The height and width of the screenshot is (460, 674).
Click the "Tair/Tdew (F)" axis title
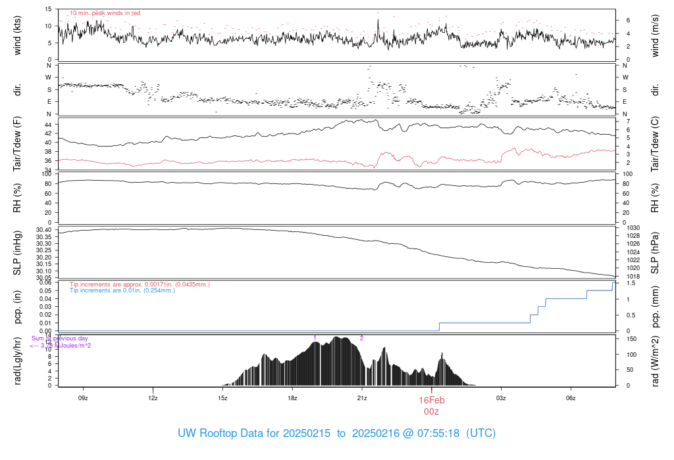tap(17, 144)
